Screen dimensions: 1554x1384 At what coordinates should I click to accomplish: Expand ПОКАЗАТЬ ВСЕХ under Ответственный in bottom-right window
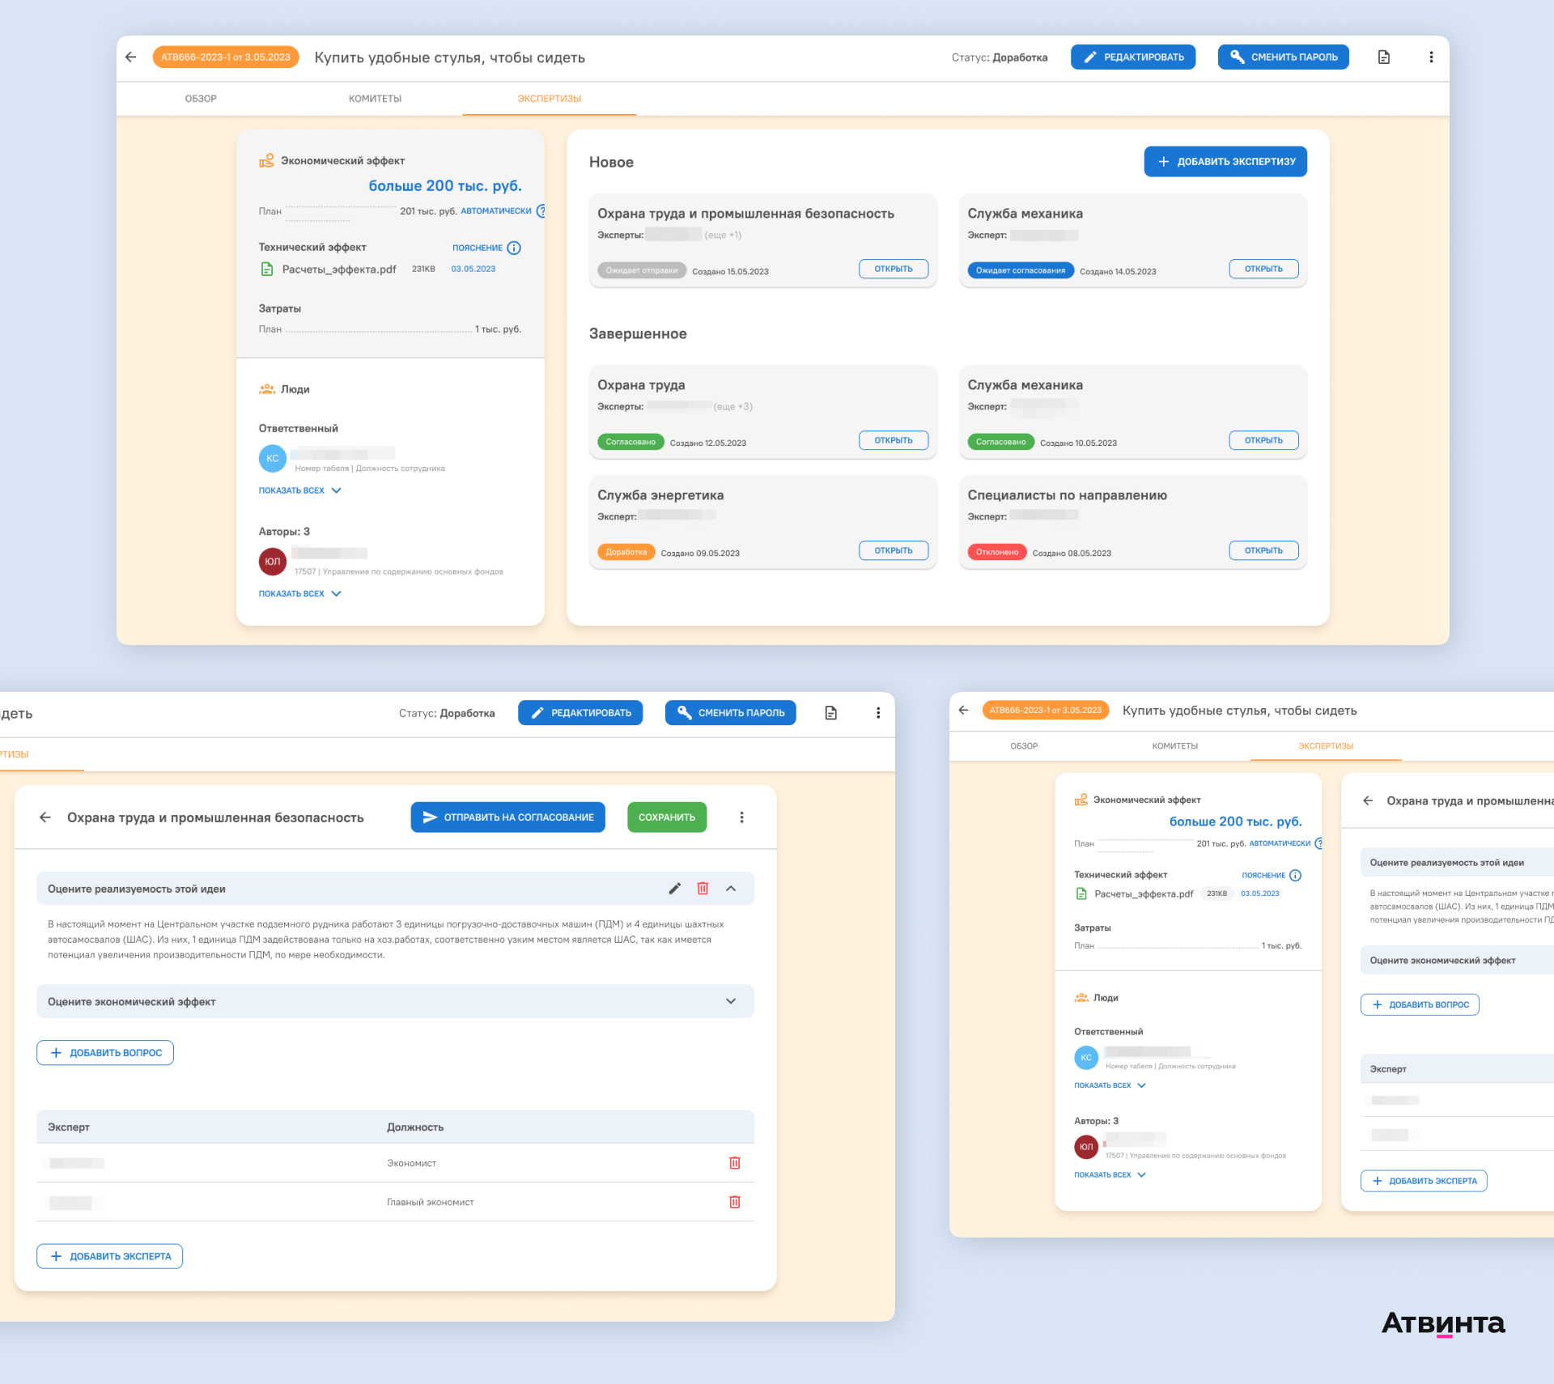tap(1110, 1085)
